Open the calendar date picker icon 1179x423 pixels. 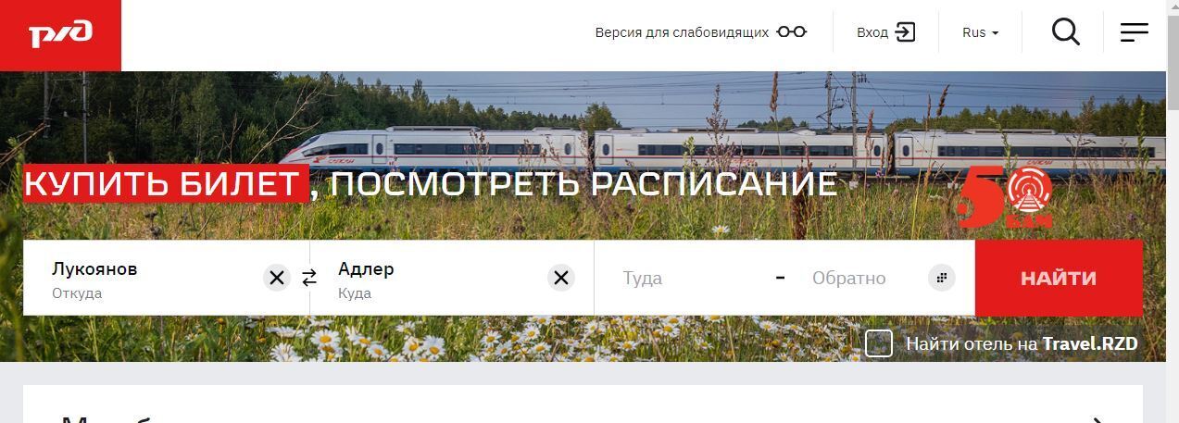point(942,278)
